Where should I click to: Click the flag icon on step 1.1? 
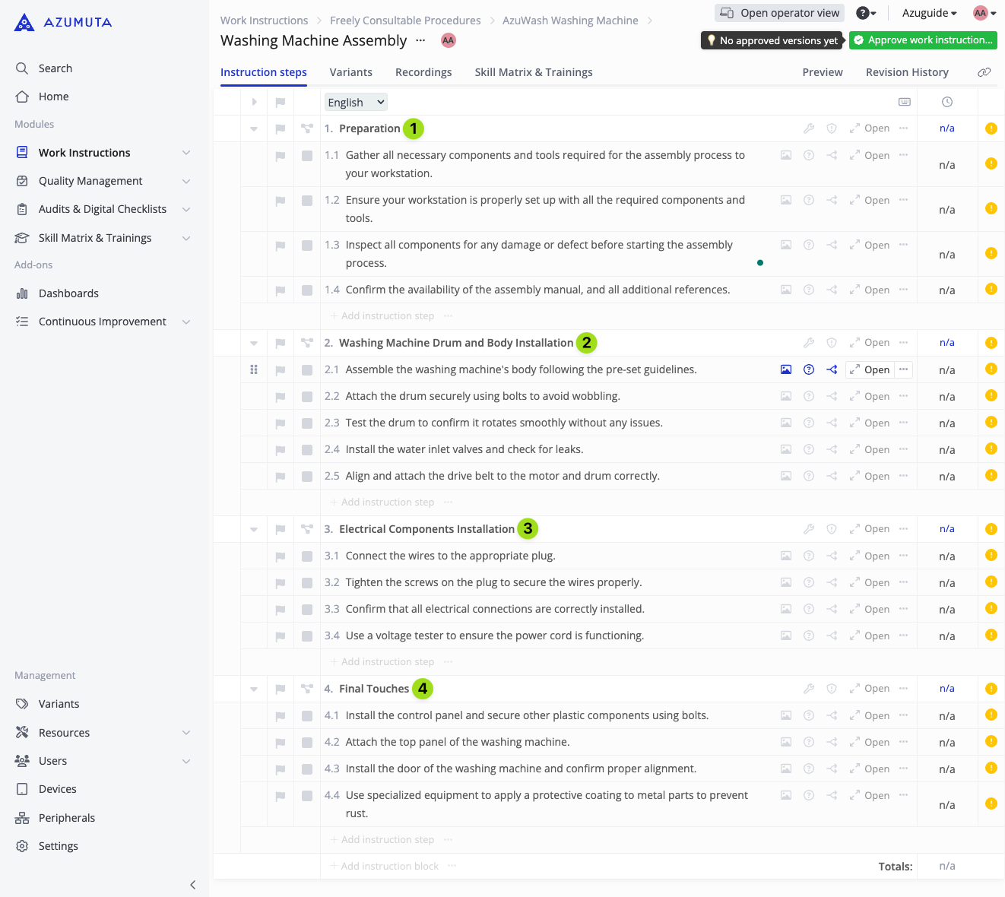[281, 156]
